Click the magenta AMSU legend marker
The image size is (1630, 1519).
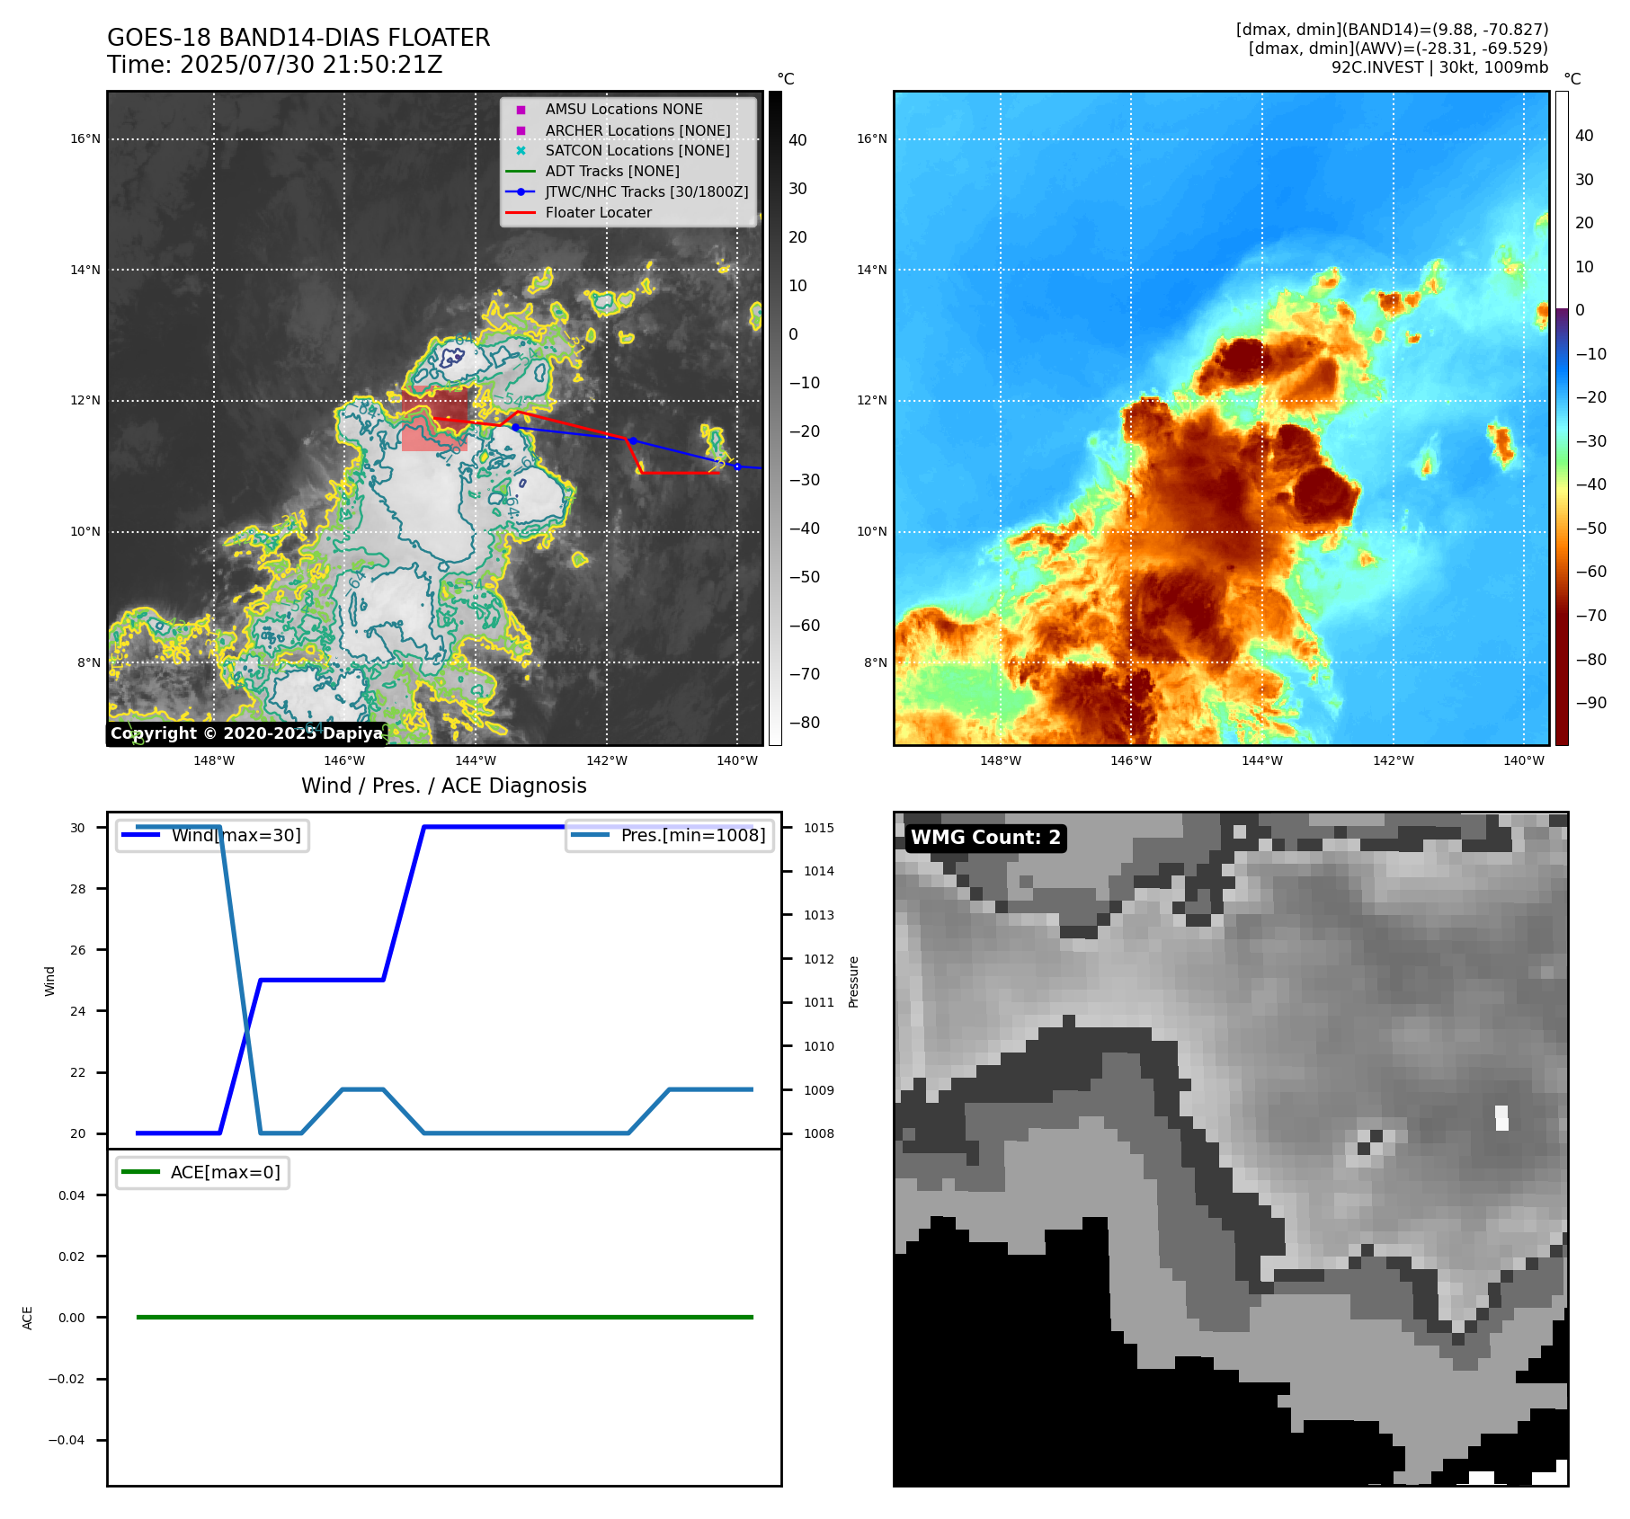coord(521,110)
